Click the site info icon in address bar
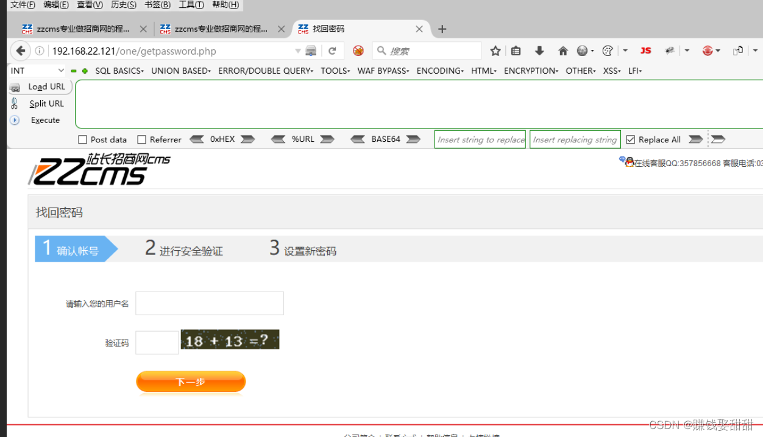The height and width of the screenshot is (437, 763). tap(40, 51)
